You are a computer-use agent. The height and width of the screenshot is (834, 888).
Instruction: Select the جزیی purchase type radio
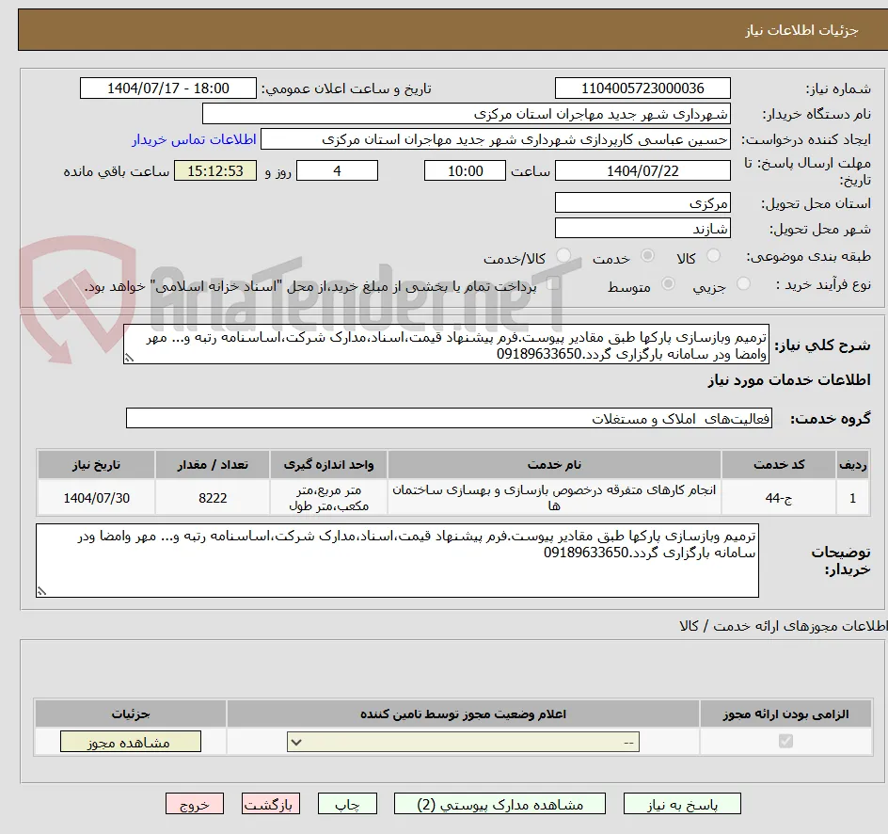pyautogui.click(x=743, y=284)
